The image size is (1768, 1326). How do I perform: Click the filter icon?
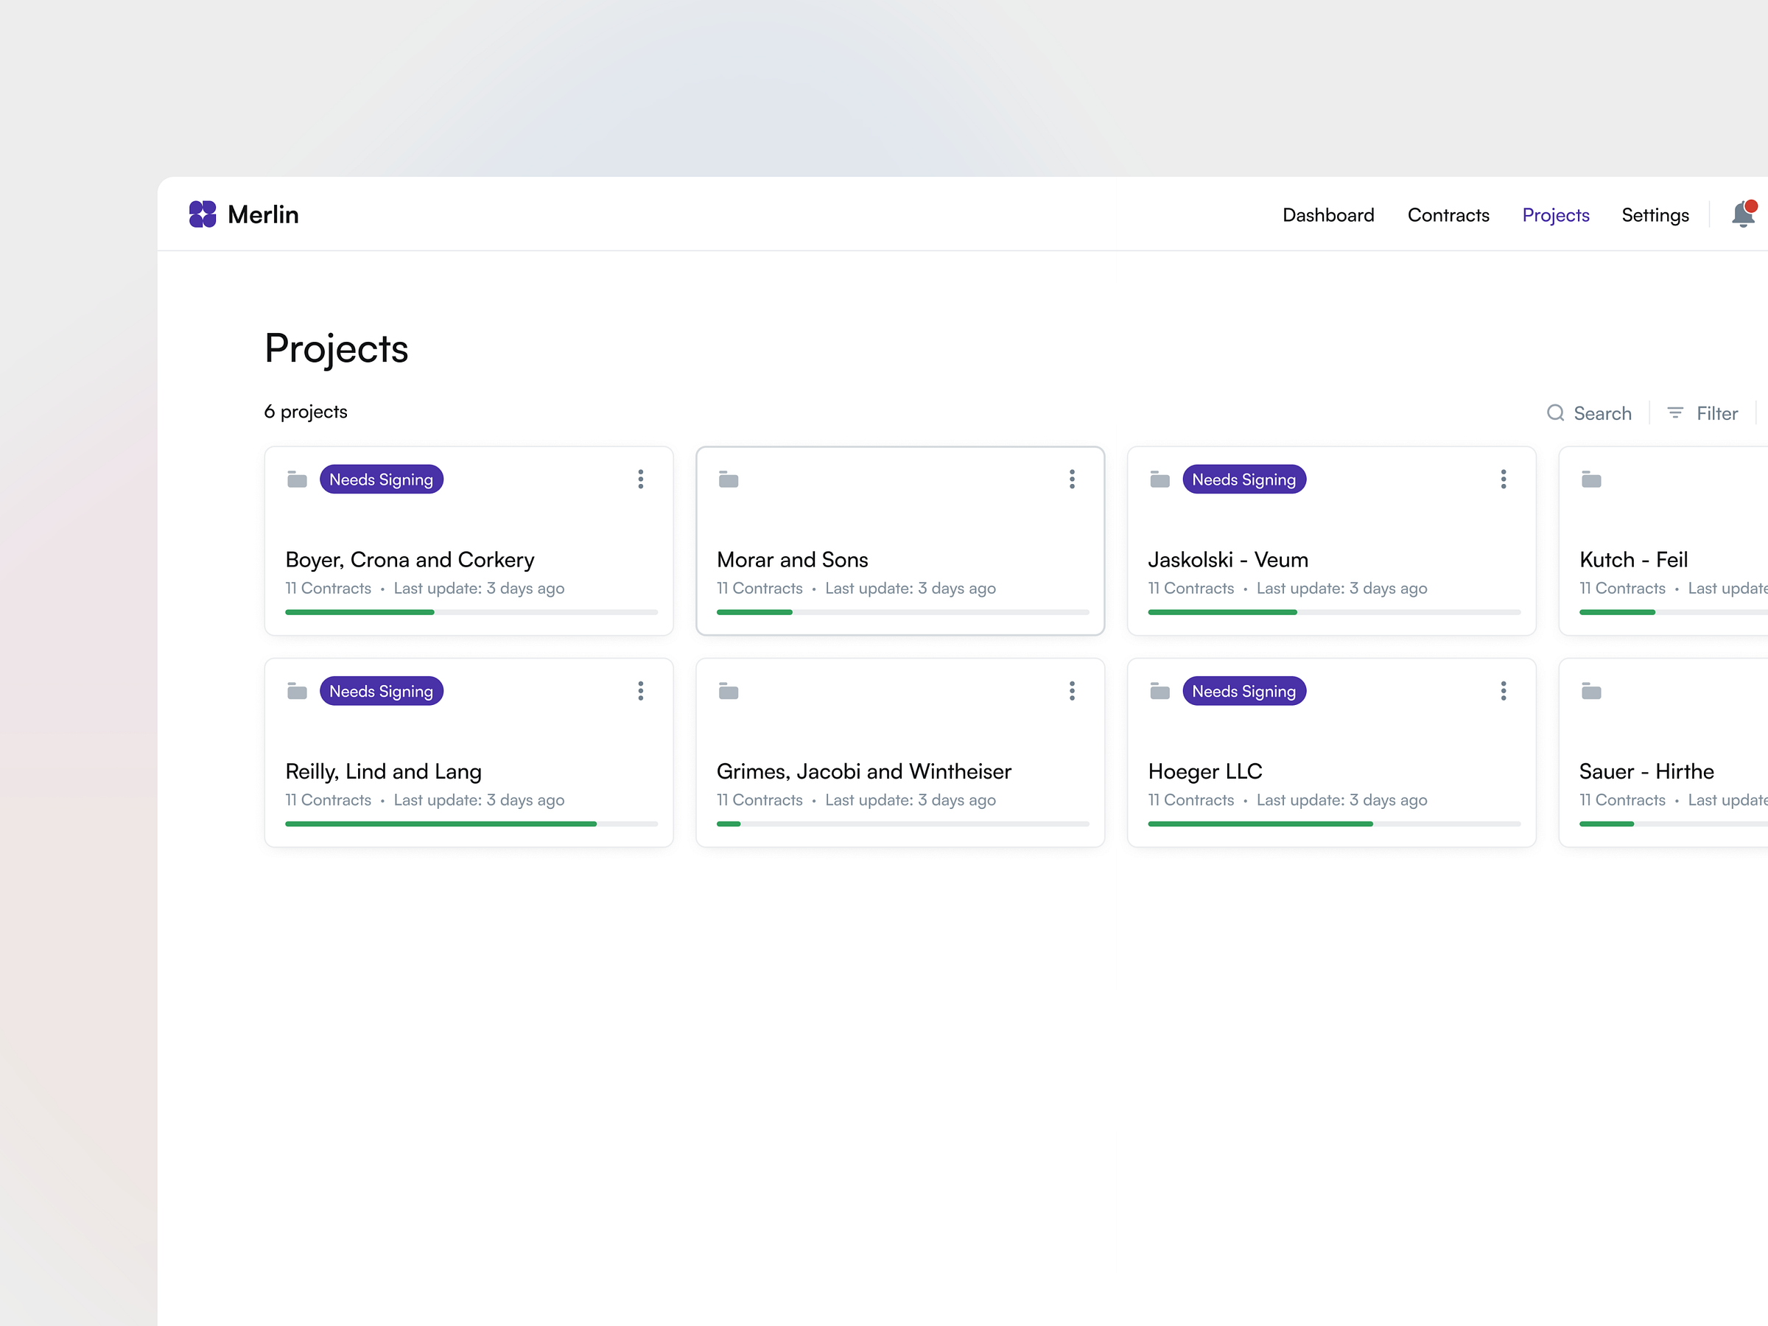(x=1675, y=413)
